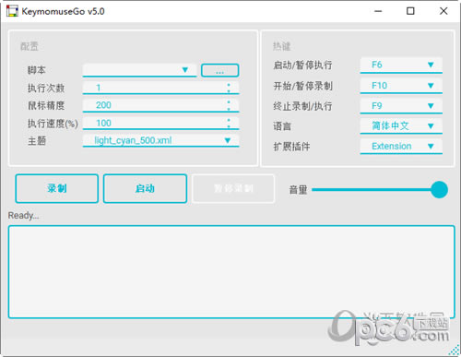Click the KeymouseGo app icon in title bar
461x357 pixels.
(x=12, y=11)
